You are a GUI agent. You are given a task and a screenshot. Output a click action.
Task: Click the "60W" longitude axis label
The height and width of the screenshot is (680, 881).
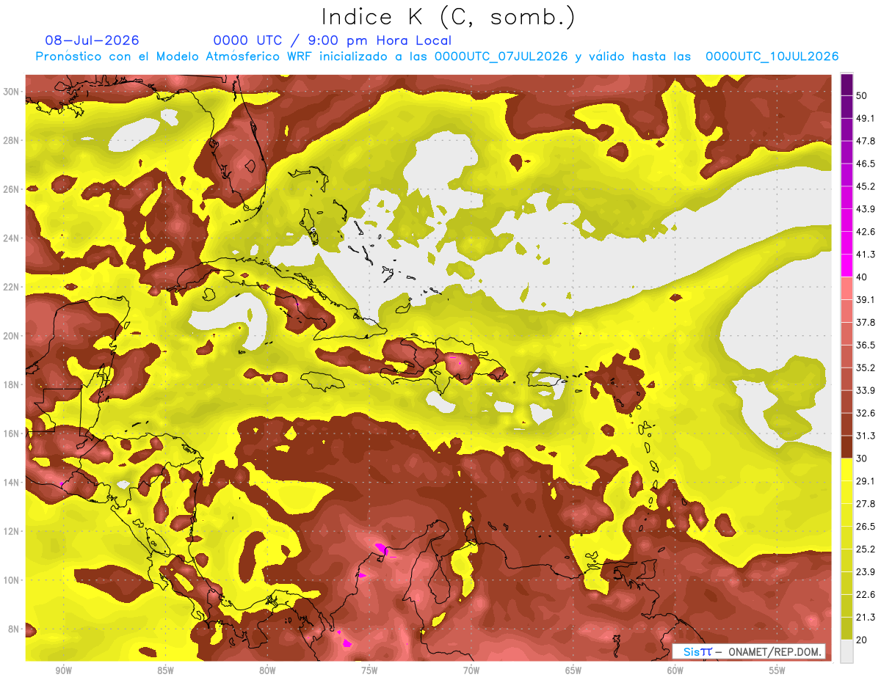point(675,671)
